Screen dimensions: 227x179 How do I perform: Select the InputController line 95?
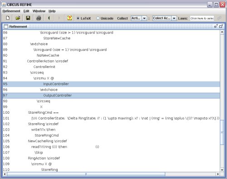[111, 84]
